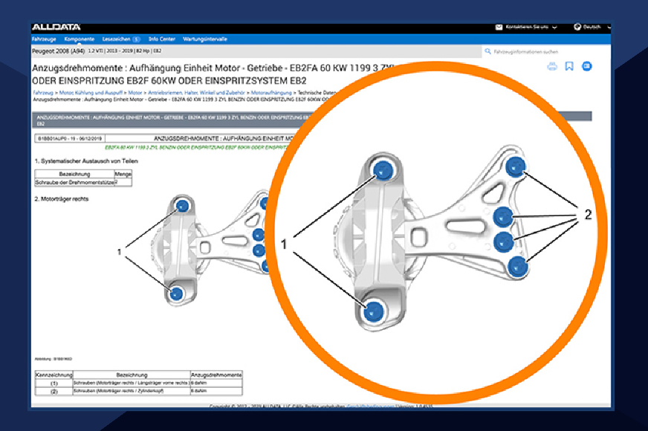The image size is (648, 431).
Task: Click the Fahrzeug breadcrumb link
Action: pyautogui.click(x=43, y=93)
